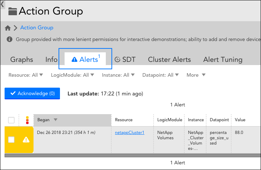261x170 pixels.
Task: Select the Alerts tab
Action: point(85,59)
